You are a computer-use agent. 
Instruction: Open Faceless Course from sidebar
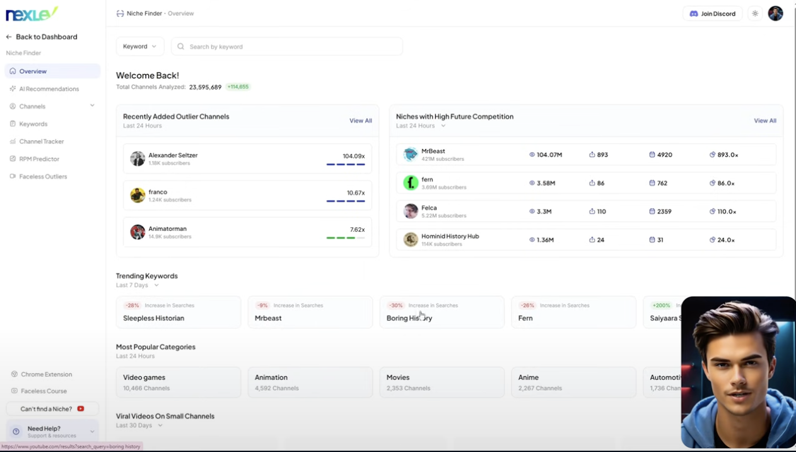43,391
